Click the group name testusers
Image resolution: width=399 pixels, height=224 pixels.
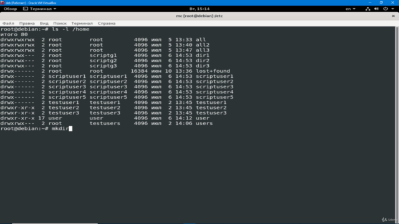[x=105, y=123]
